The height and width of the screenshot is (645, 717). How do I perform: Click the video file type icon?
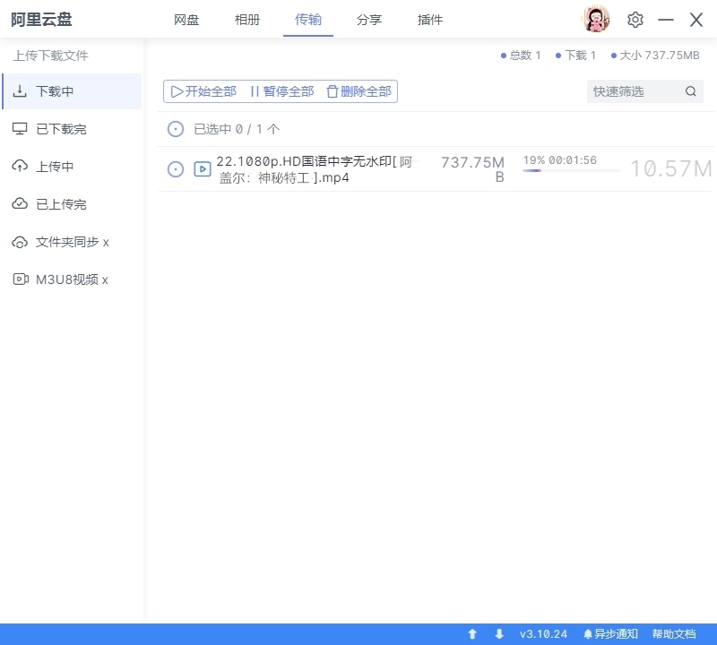(x=203, y=169)
